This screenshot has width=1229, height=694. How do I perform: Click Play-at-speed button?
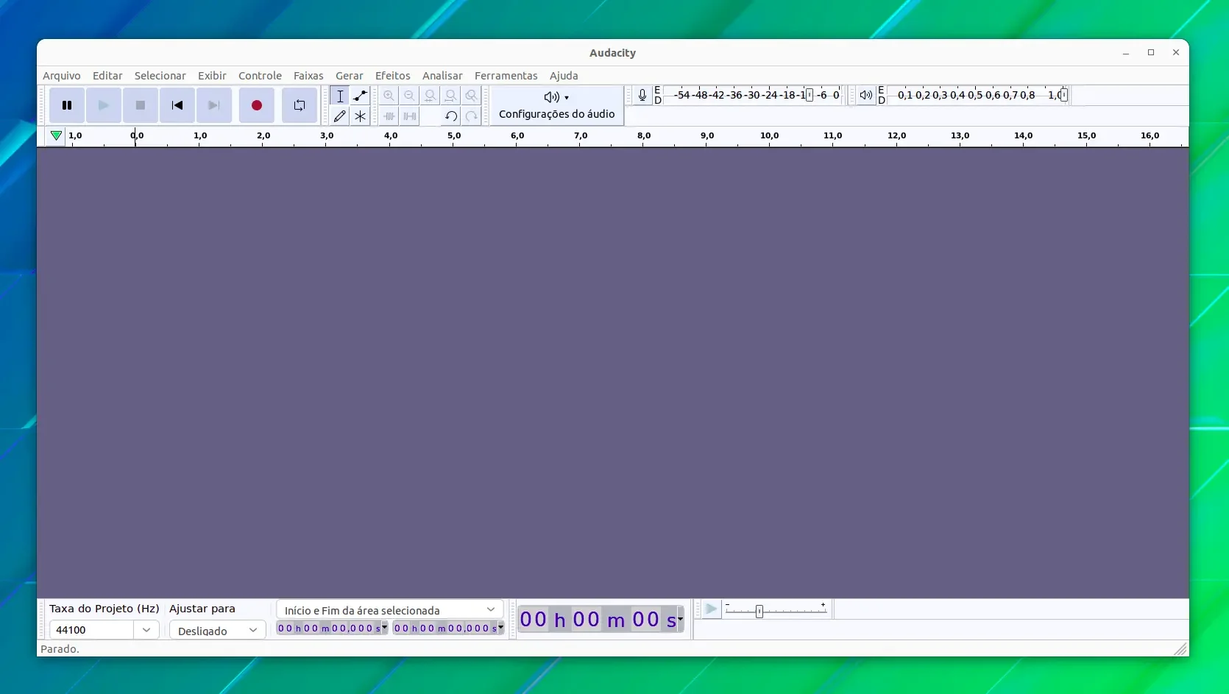(x=711, y=609)
